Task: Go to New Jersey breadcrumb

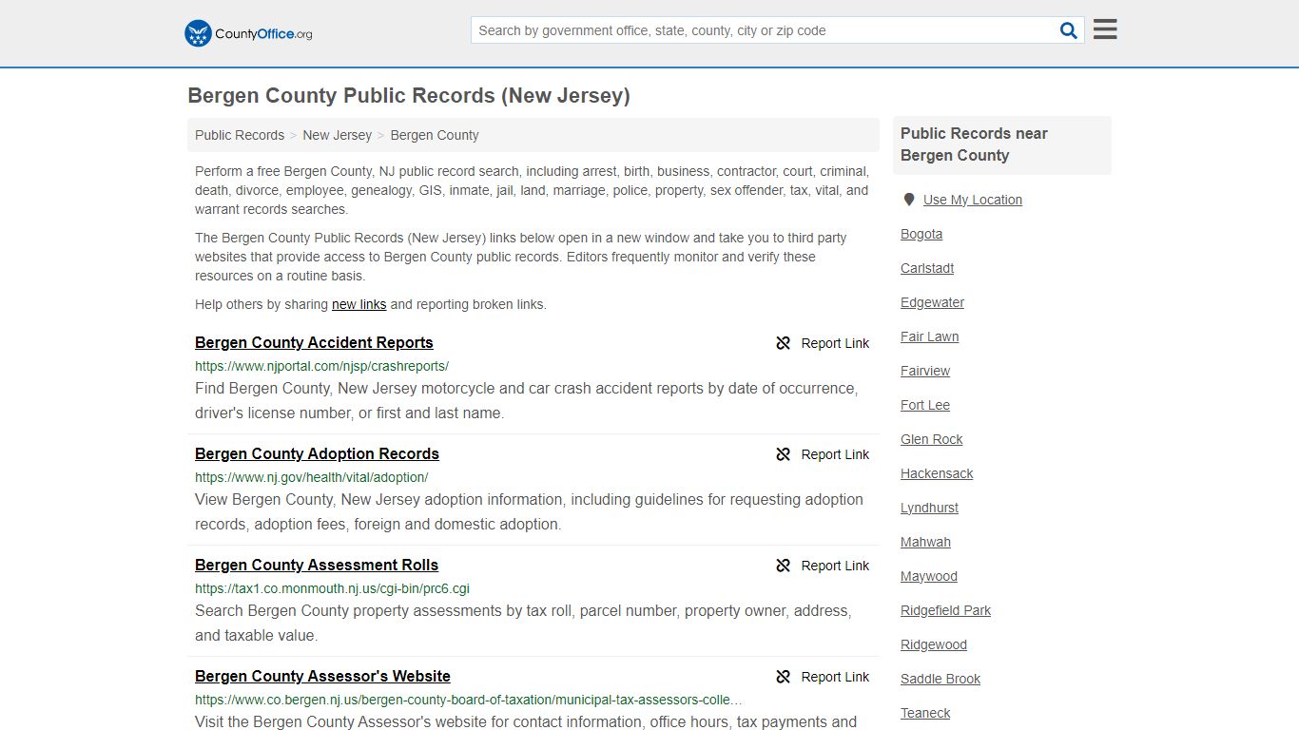Action: coord(338,135)
